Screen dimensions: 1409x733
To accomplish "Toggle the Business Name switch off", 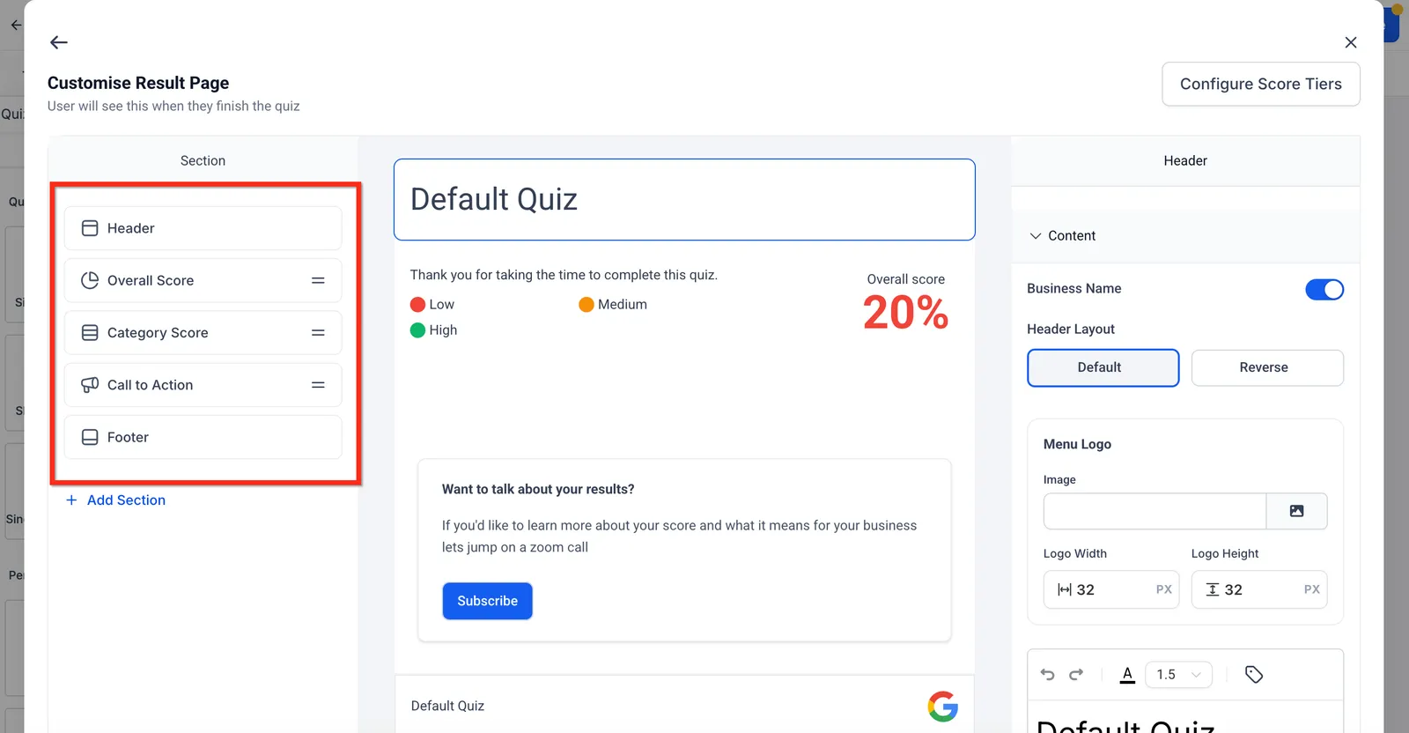I will (x=1324, y=289).
